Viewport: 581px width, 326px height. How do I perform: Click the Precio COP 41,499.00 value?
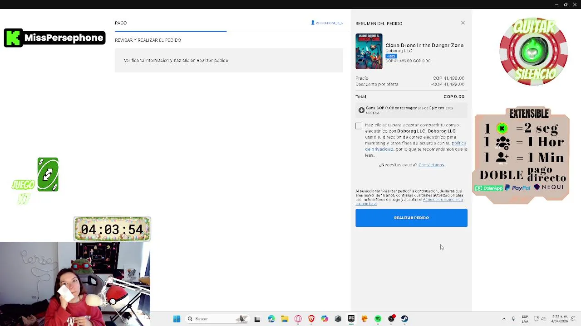(448, 78)
